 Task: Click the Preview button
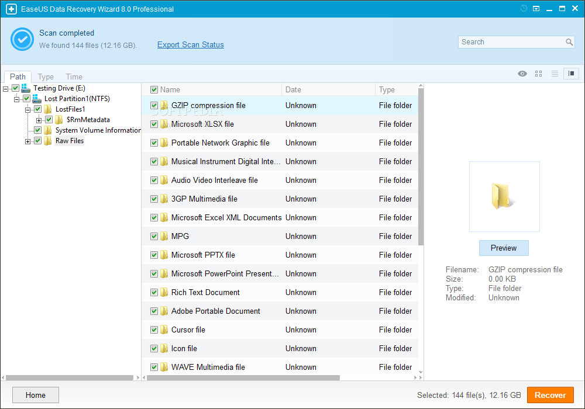coord(504,248)
